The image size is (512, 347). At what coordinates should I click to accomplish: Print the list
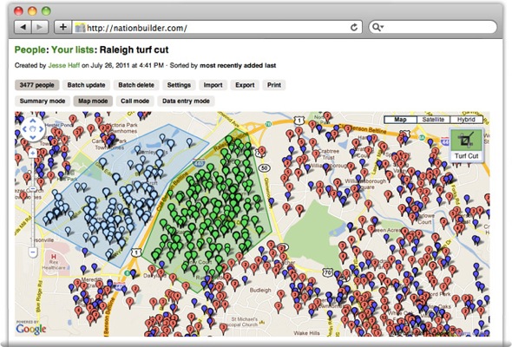coord(274,85)
